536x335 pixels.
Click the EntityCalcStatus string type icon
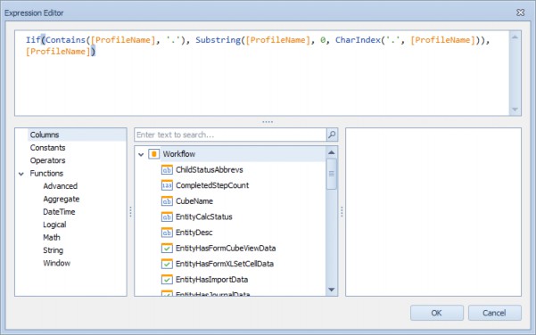(167, 217)
